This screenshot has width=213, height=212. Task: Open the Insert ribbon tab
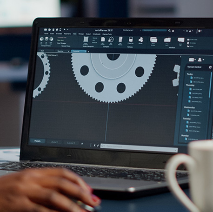coord(52,33)
